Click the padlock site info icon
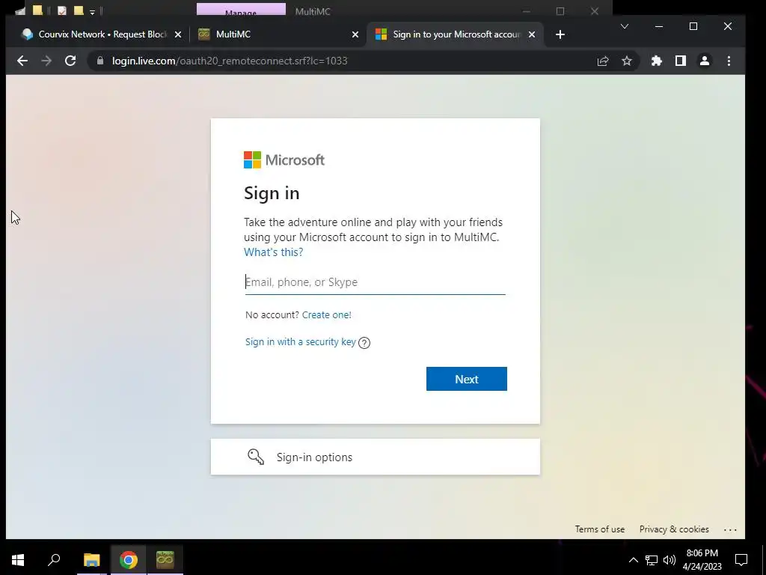 point(100,61)
